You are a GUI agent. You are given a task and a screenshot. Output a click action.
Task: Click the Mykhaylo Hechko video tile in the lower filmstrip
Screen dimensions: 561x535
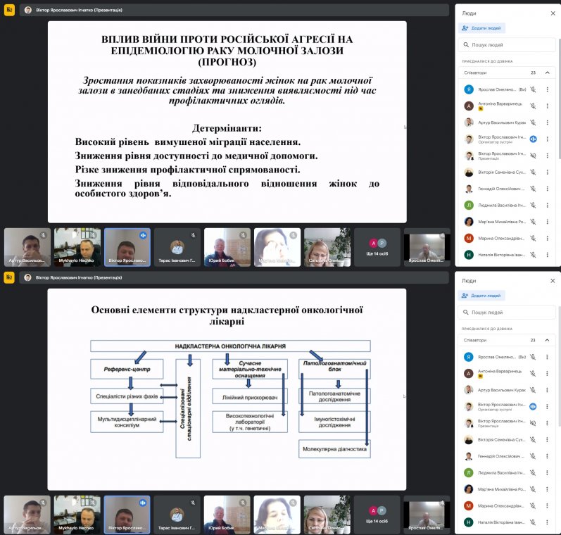click(x=77, y=515)
